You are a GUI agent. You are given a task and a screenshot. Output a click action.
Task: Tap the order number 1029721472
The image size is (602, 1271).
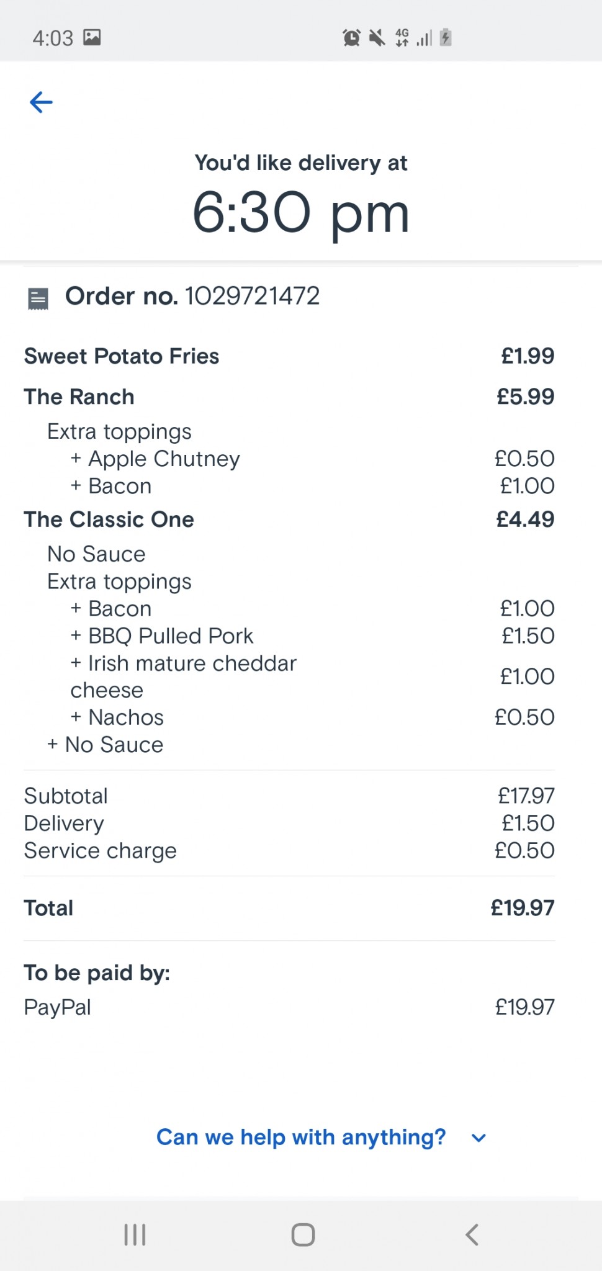[252, 296]
